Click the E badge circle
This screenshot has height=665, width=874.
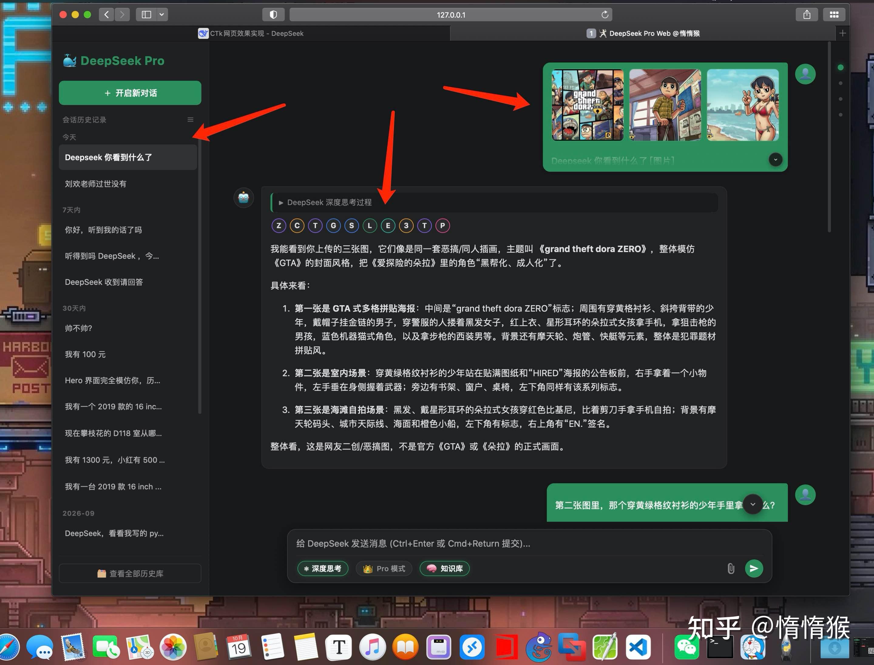[388, 226]
